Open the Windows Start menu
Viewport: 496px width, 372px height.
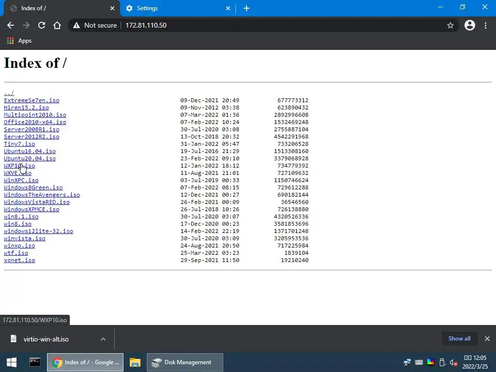tap(12, 362)
